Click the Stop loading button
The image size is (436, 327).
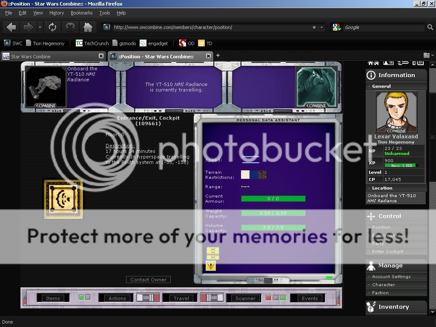click(x=70, y=27)
